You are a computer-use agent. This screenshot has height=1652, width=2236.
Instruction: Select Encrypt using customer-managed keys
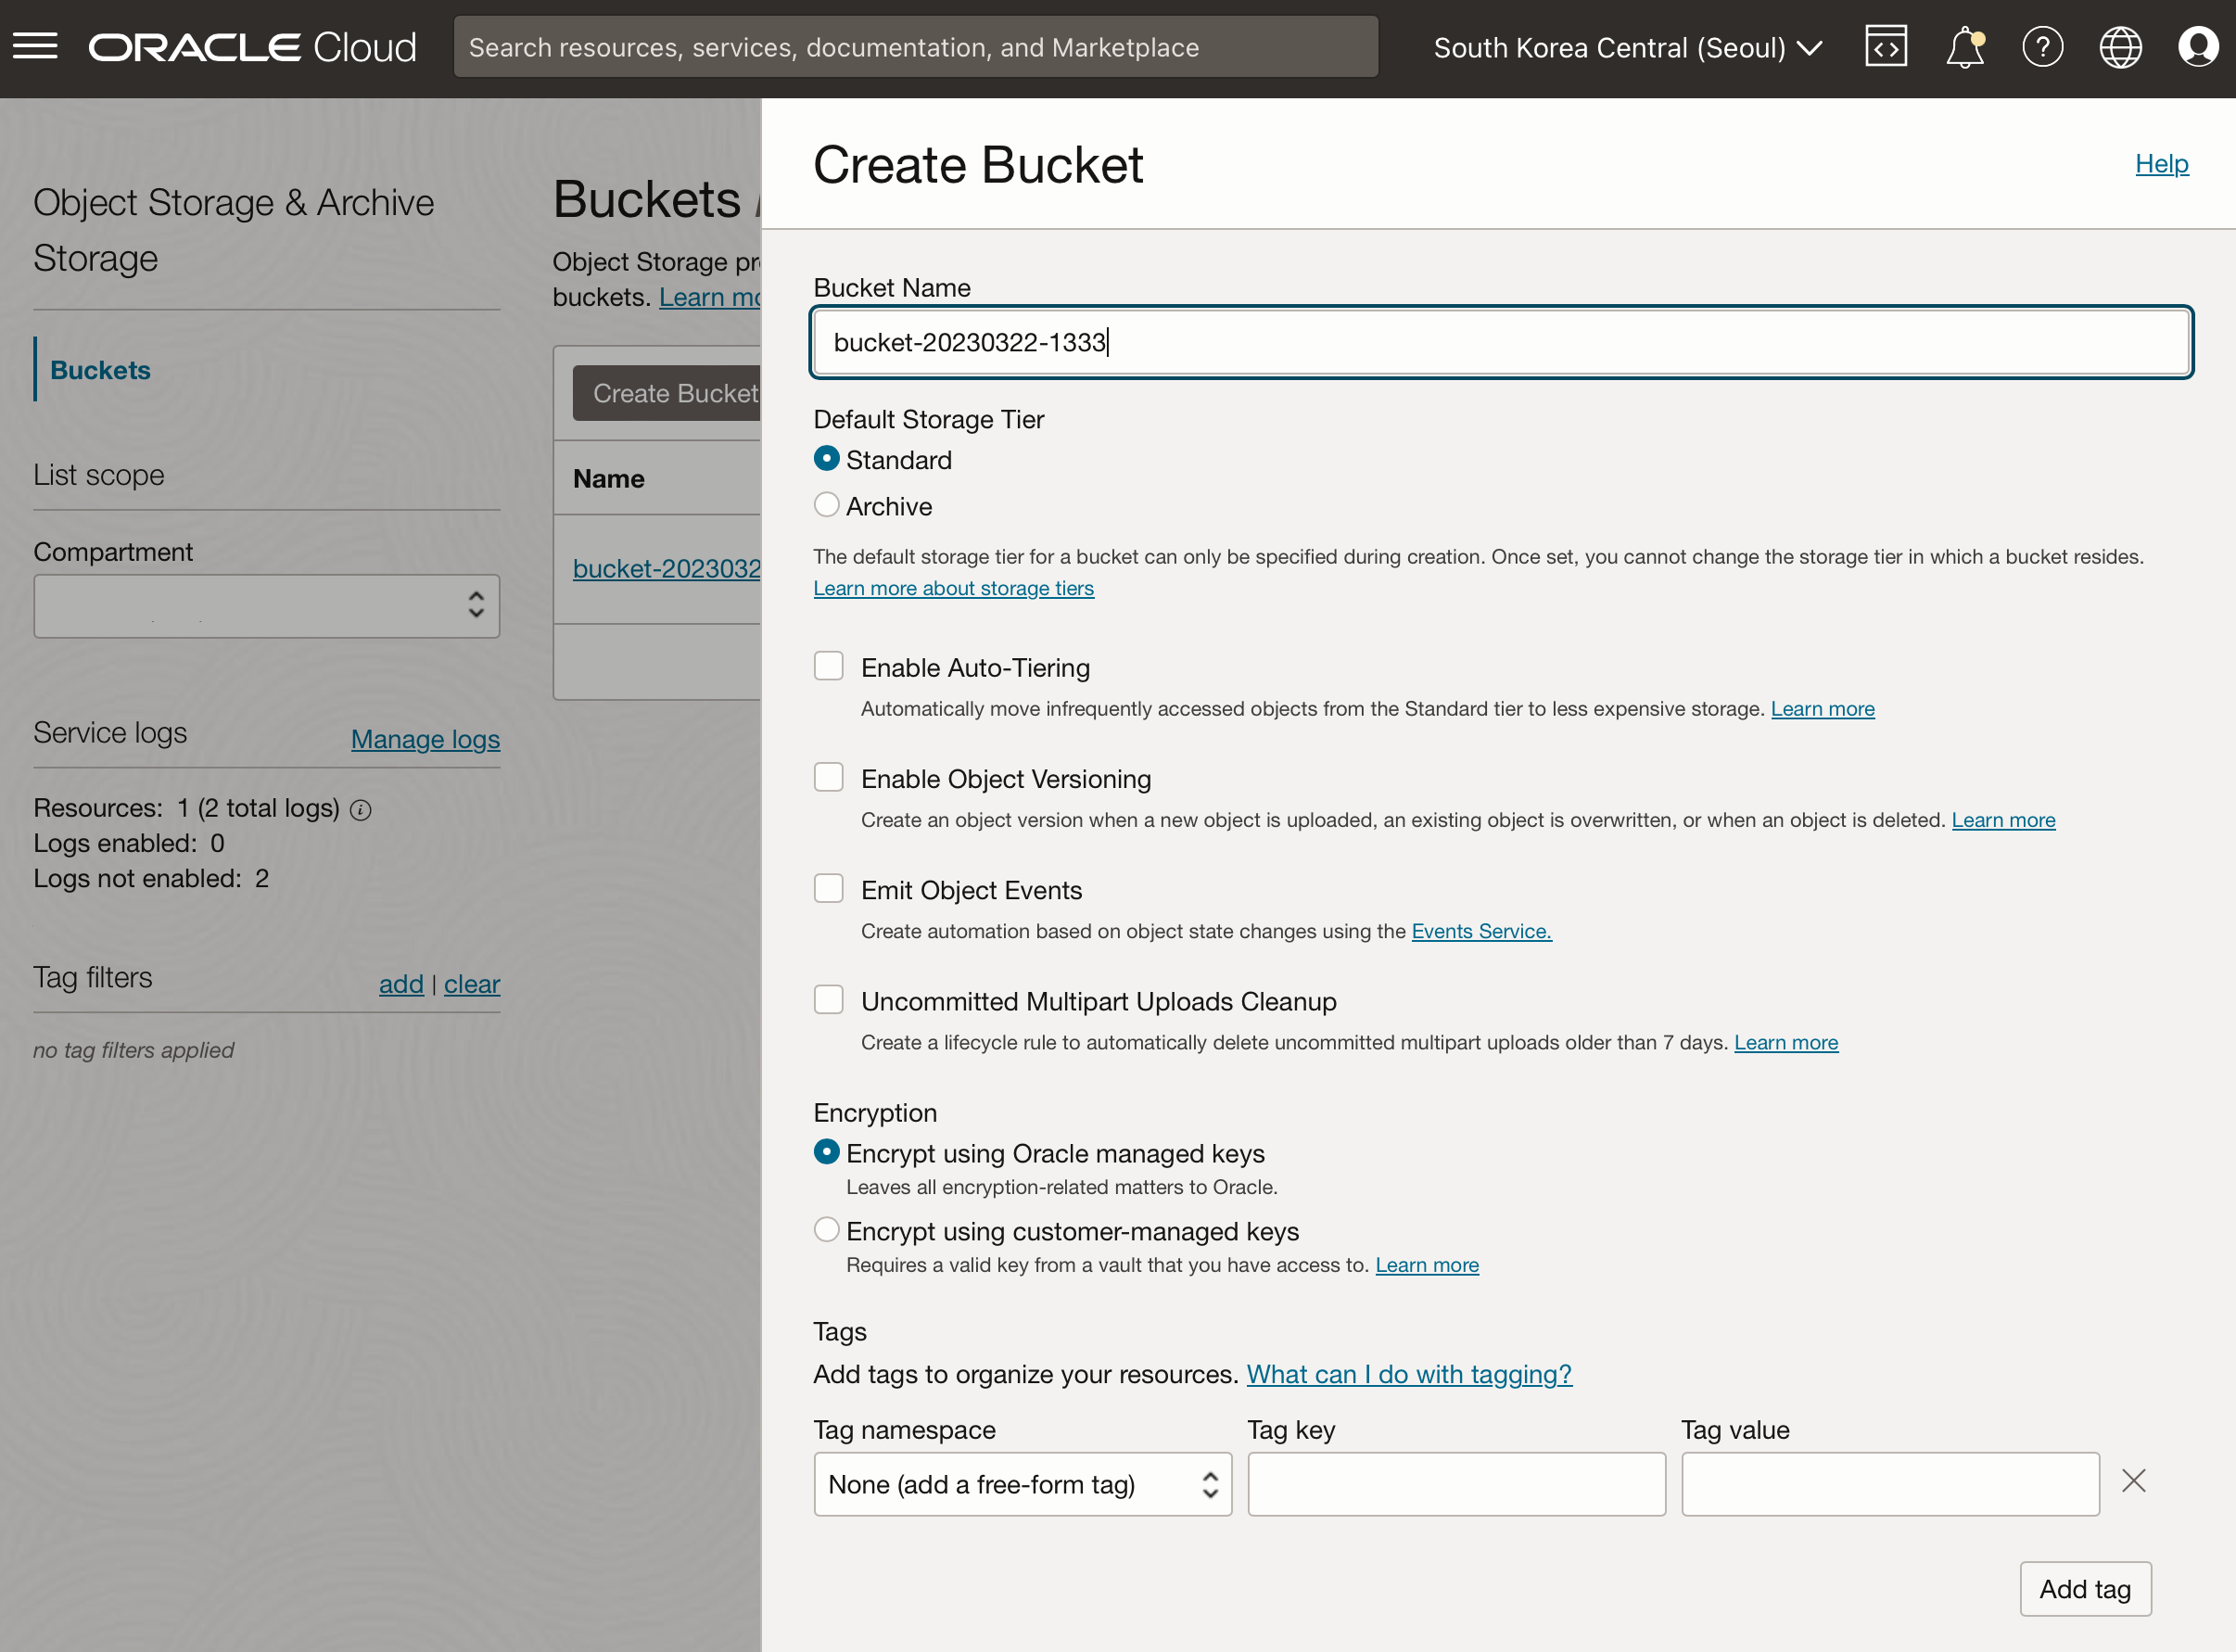(826, 1230)
